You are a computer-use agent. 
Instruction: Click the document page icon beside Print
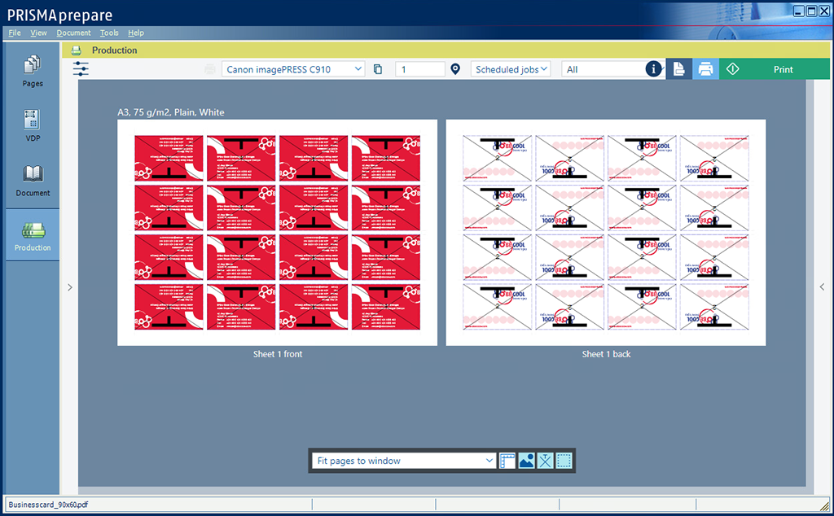pos(678,69)
